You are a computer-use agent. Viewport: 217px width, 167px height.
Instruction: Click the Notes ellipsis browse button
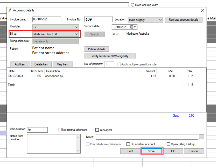pyautogui.click(x=202, y=137)
